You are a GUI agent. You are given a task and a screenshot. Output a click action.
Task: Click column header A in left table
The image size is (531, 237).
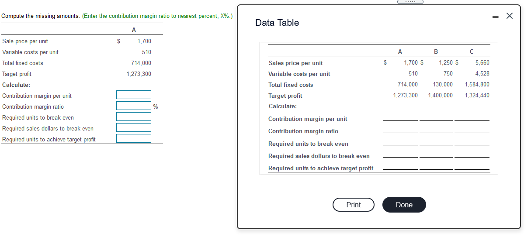pos(134,30)
